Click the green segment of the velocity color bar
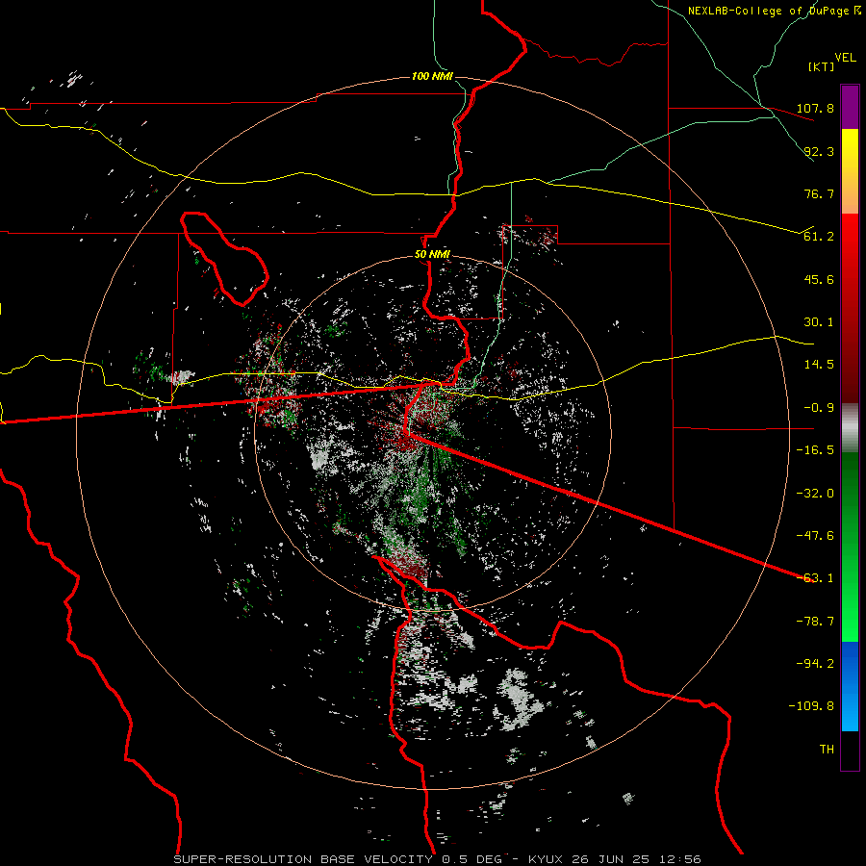 [850, 547]
